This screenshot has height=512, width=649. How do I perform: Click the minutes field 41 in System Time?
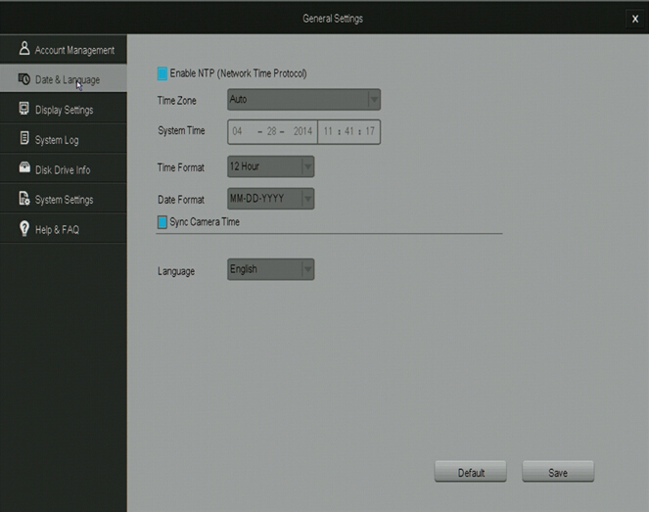348,131
